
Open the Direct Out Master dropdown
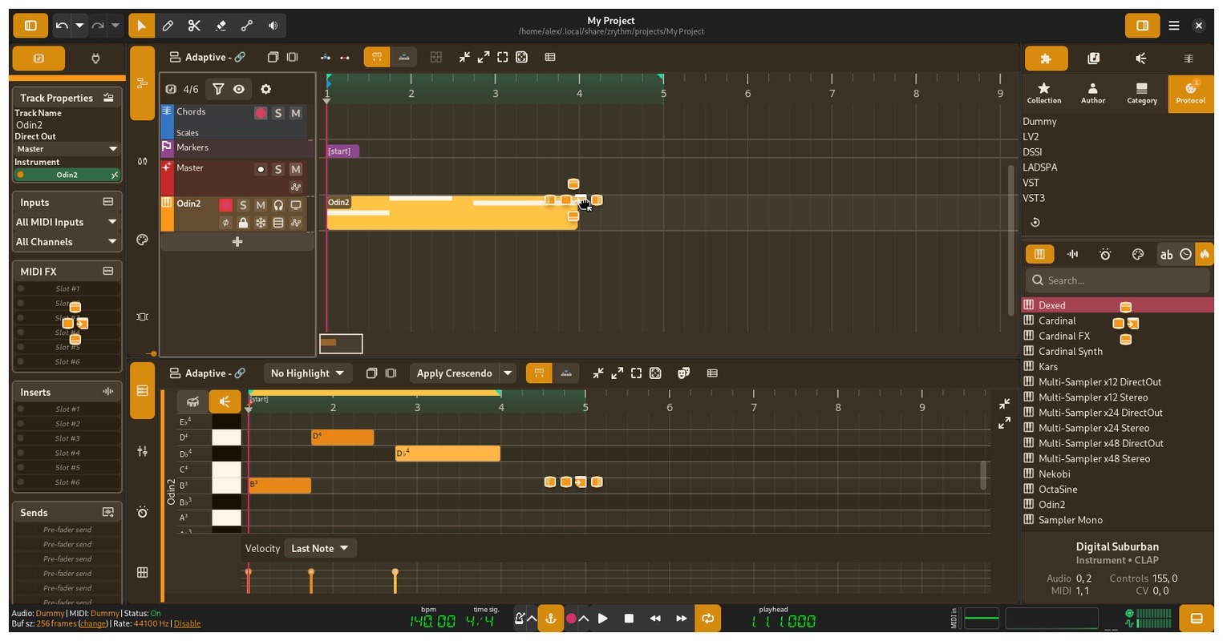[67, 149]
